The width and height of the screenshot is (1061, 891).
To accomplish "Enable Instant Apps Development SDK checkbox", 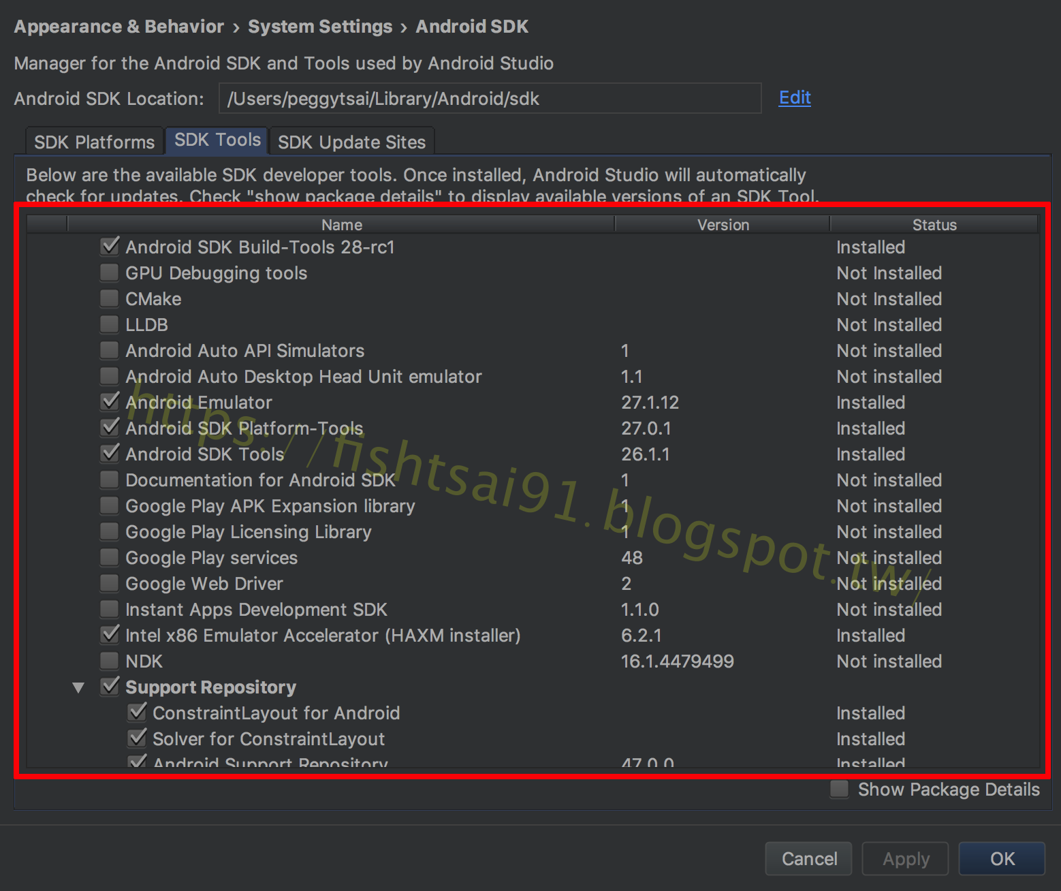I will tap(109, 609).
